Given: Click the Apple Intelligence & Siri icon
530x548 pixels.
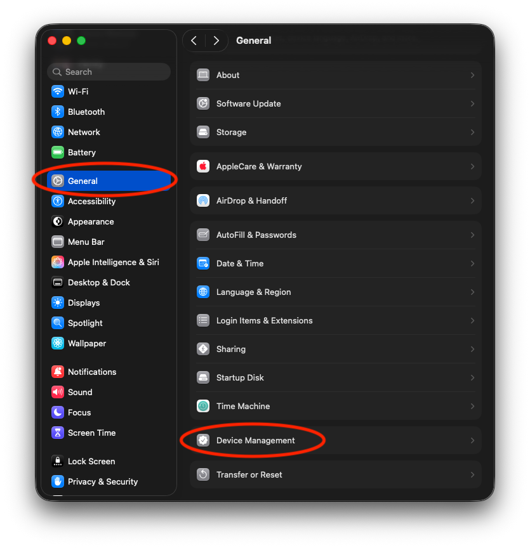Looking at the screenshot, I should coord(58,262).
